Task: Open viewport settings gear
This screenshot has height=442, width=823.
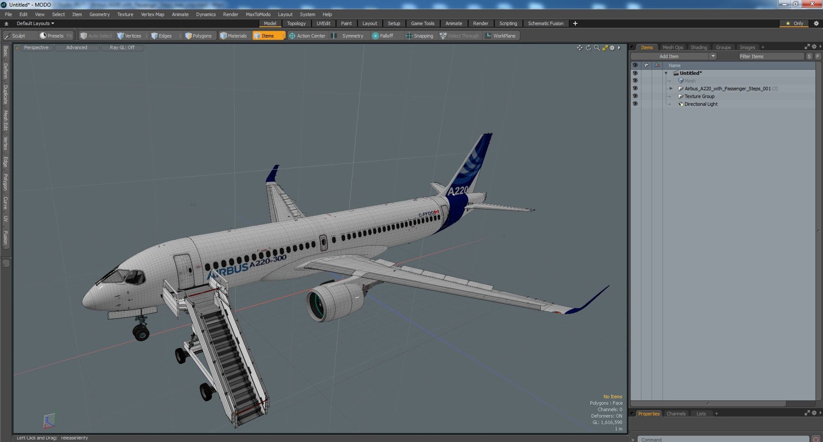Action: 612,48
